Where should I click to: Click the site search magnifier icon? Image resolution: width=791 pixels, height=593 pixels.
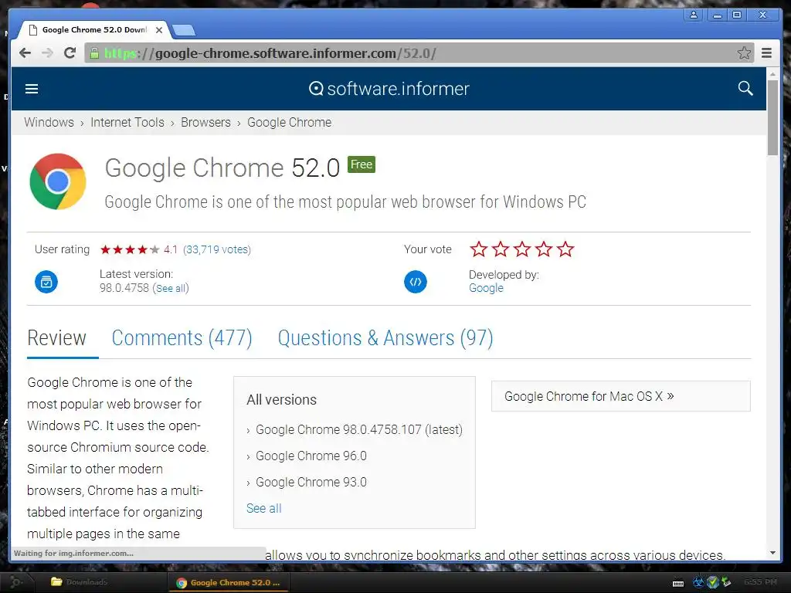click(x=745, y=88)
